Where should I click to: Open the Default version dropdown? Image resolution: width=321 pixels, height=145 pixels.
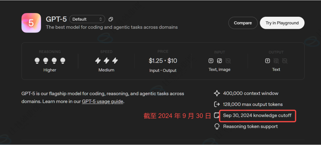(87, 19)
